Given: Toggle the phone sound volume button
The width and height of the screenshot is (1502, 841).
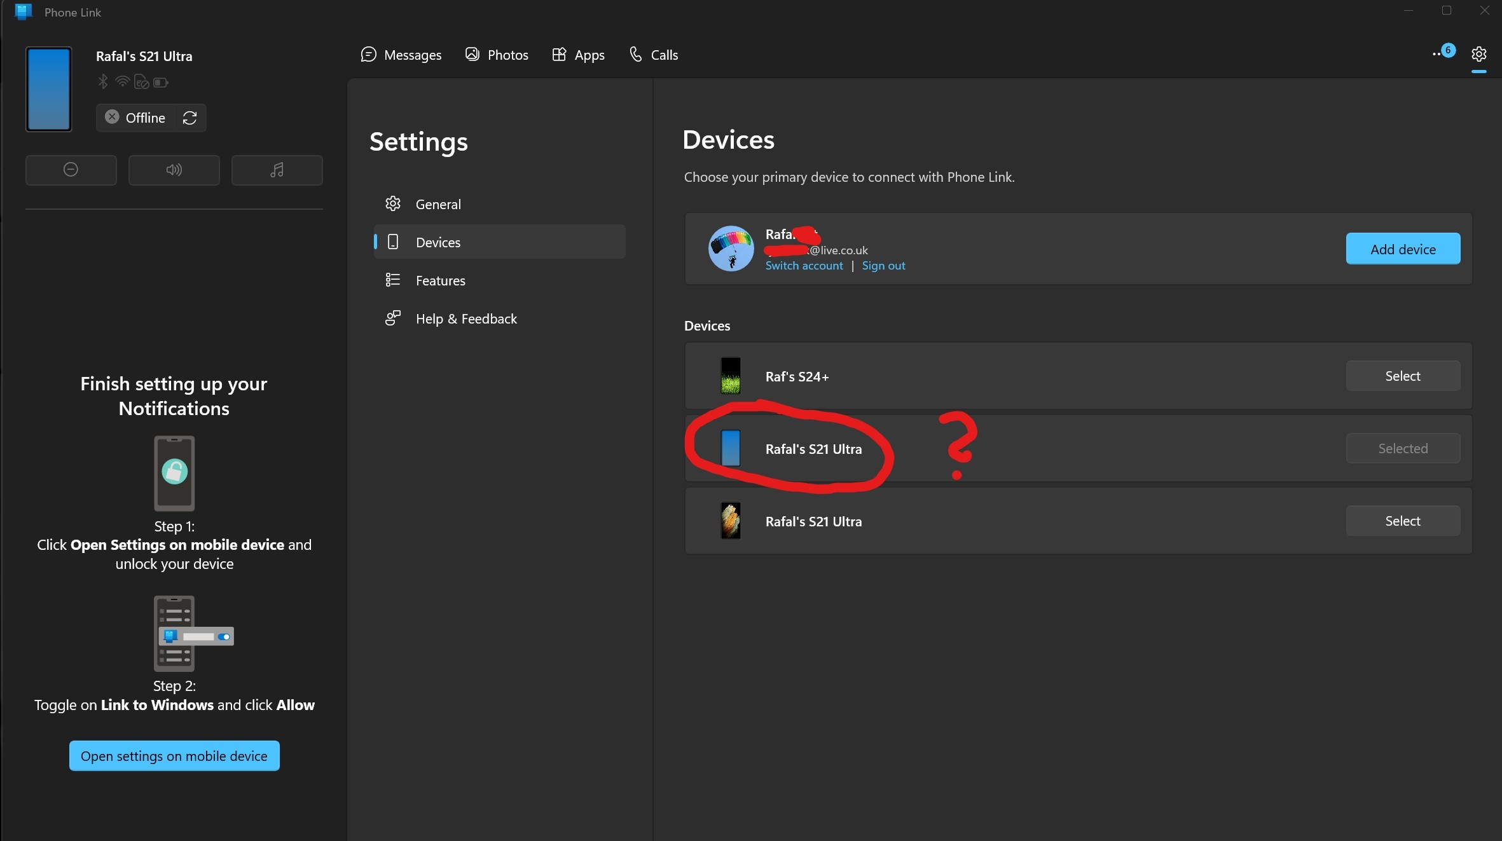Looking at the screenshot, I should tap(174, 170).
